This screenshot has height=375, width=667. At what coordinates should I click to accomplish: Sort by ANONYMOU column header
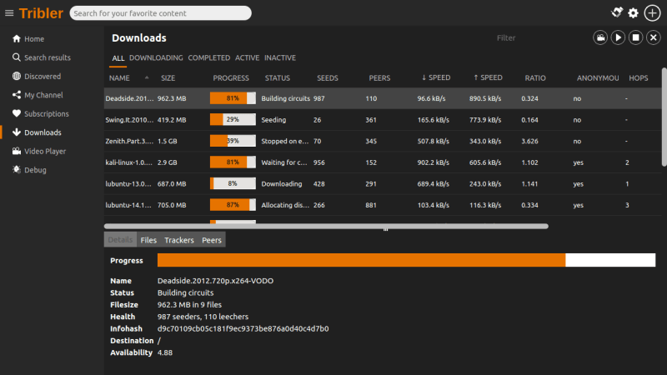[599, 77]
